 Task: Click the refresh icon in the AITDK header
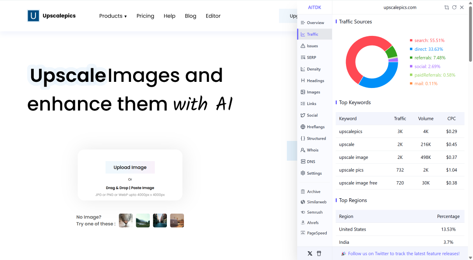tap(454, 7)
